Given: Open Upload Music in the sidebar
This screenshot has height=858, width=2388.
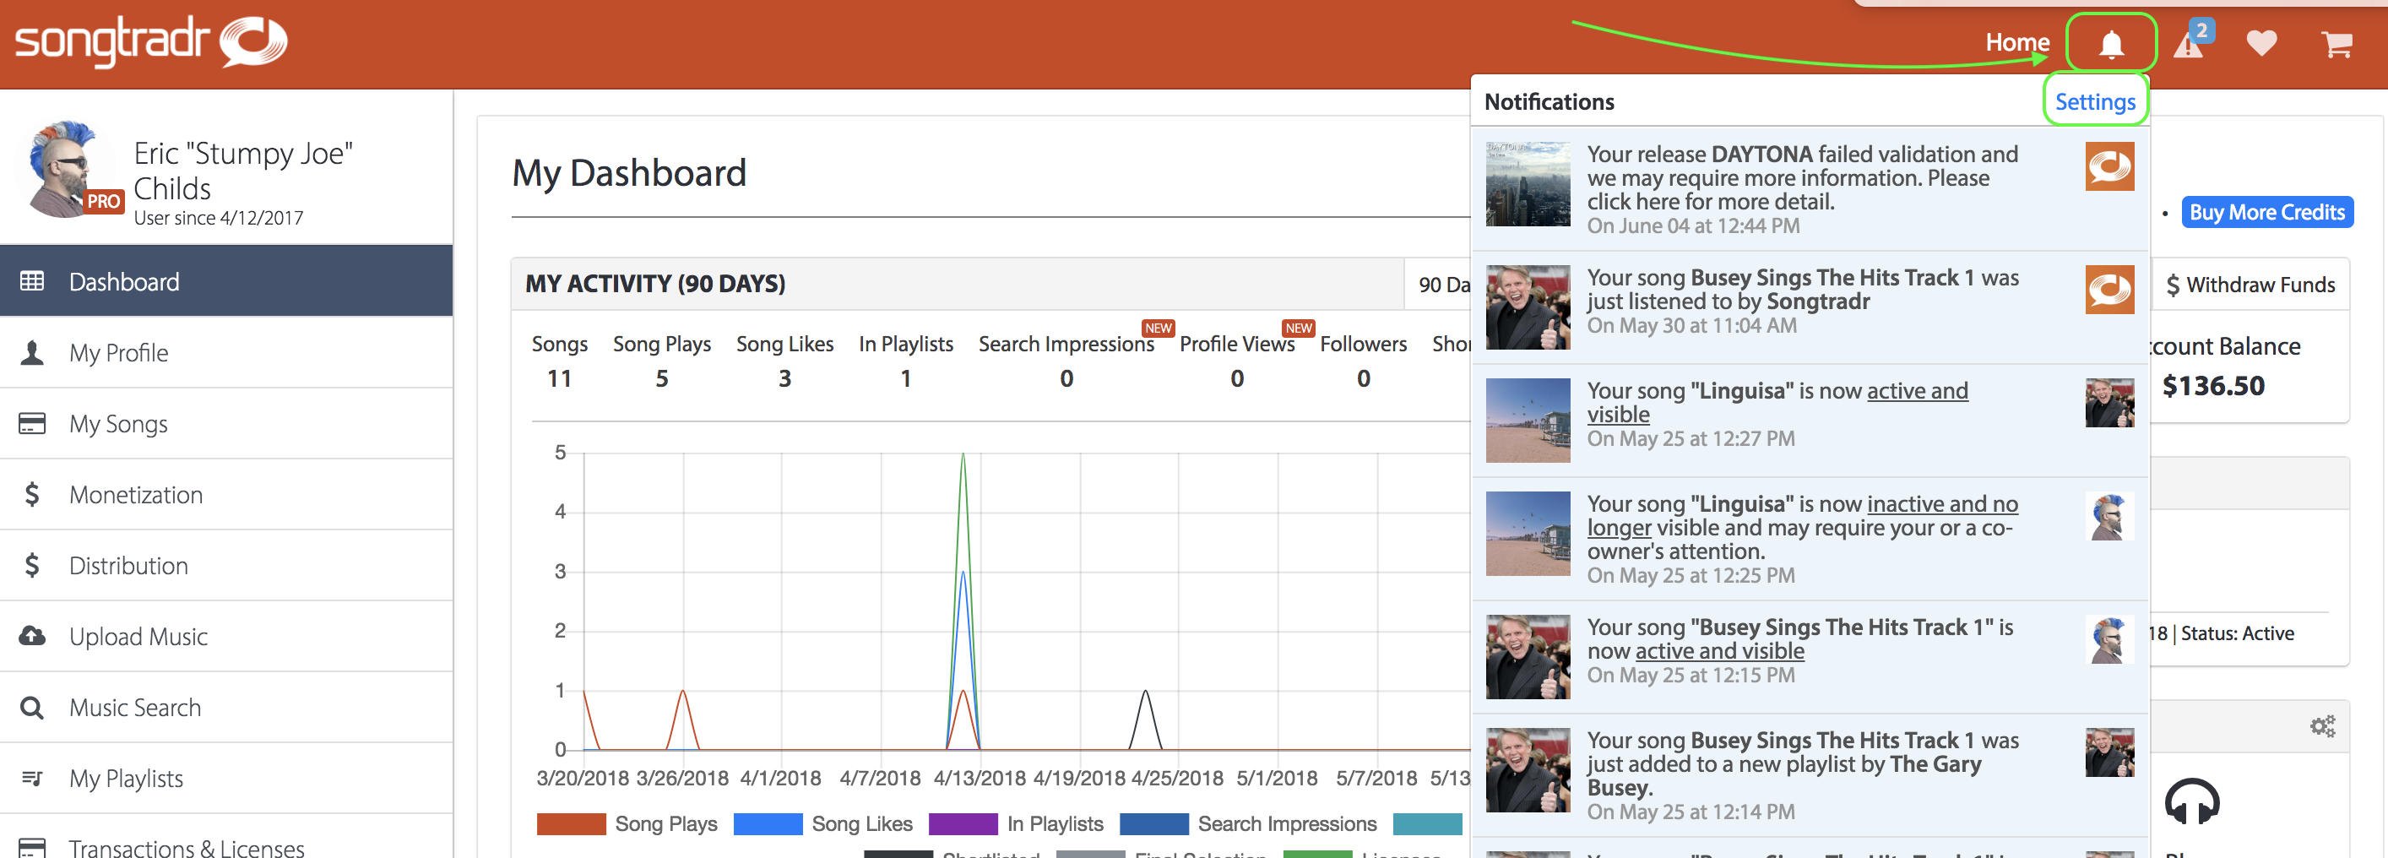Looking at the screenshot, I should [x=226, y=636].
